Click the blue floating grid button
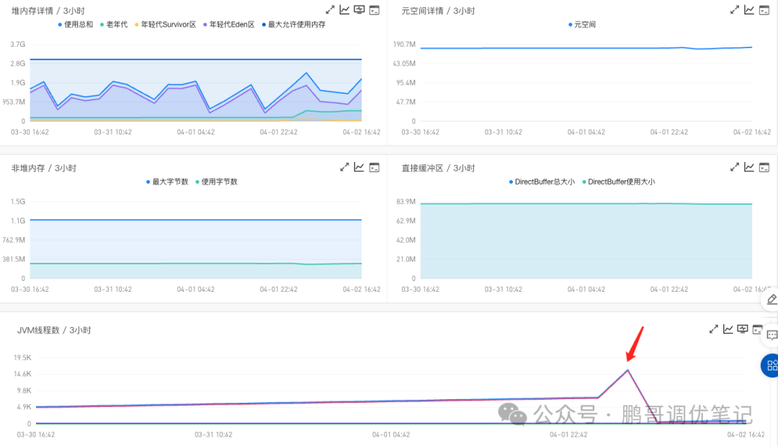This screenshot has height=446, width=778. coord(771,365)
